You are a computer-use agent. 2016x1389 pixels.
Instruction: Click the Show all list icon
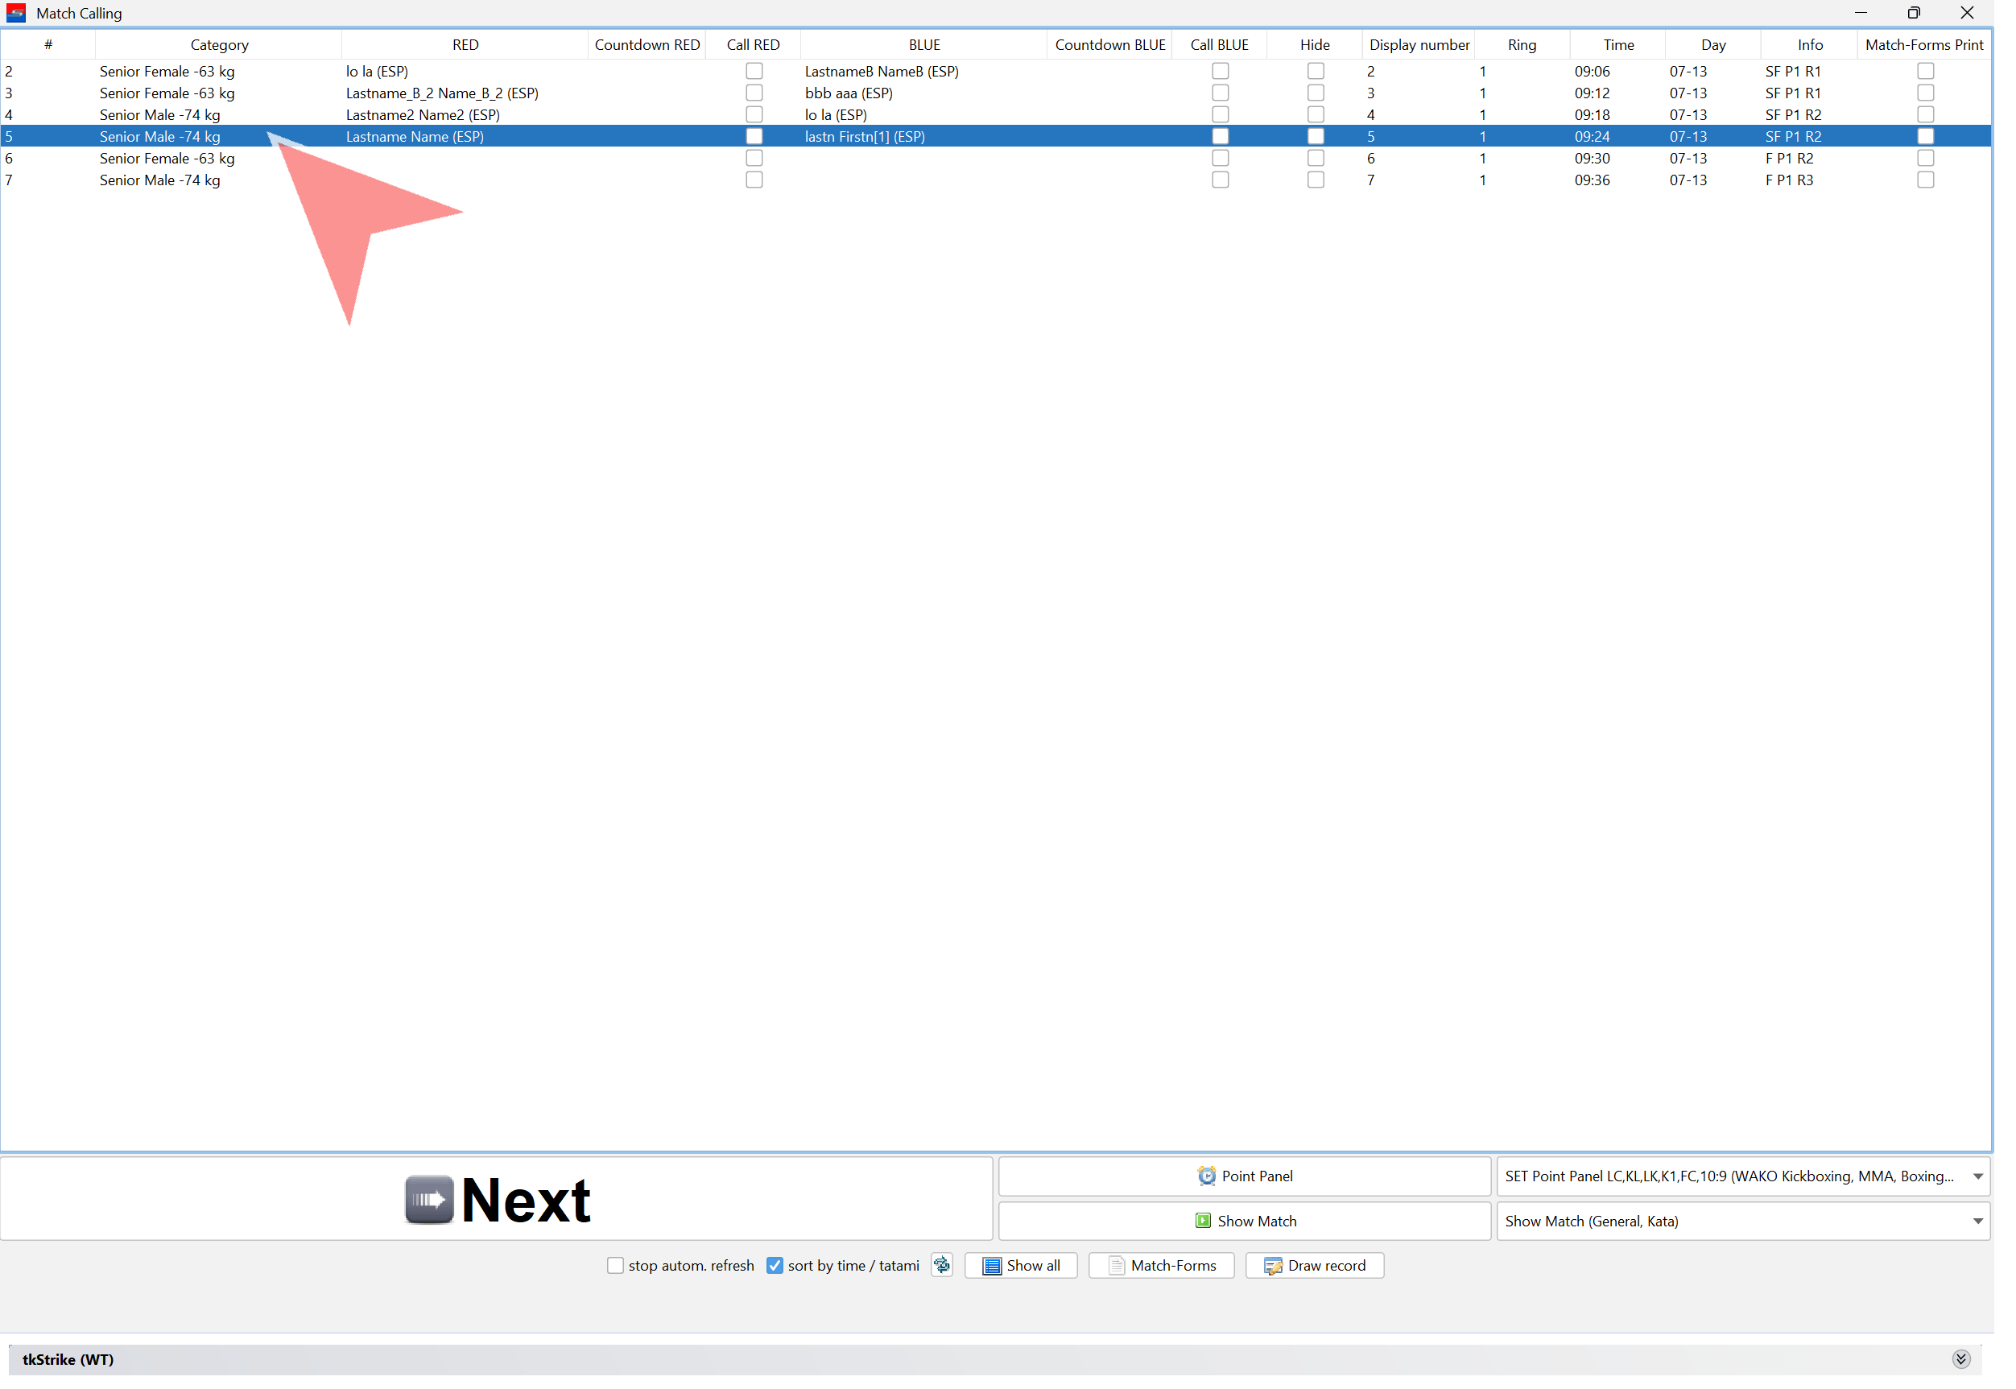991,1266
